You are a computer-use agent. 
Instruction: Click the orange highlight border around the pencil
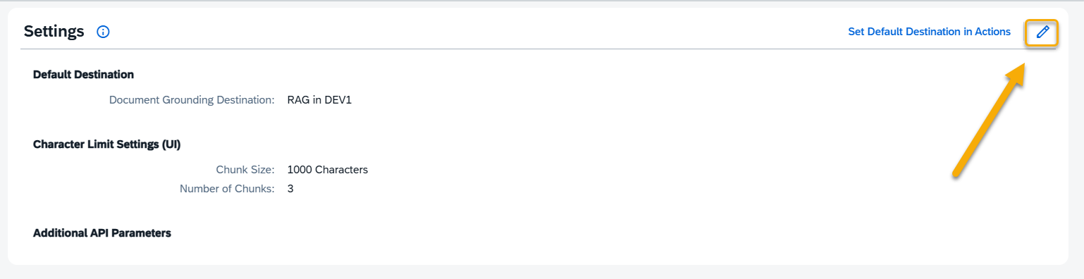pyautogui.click(x=1042, y=20)
